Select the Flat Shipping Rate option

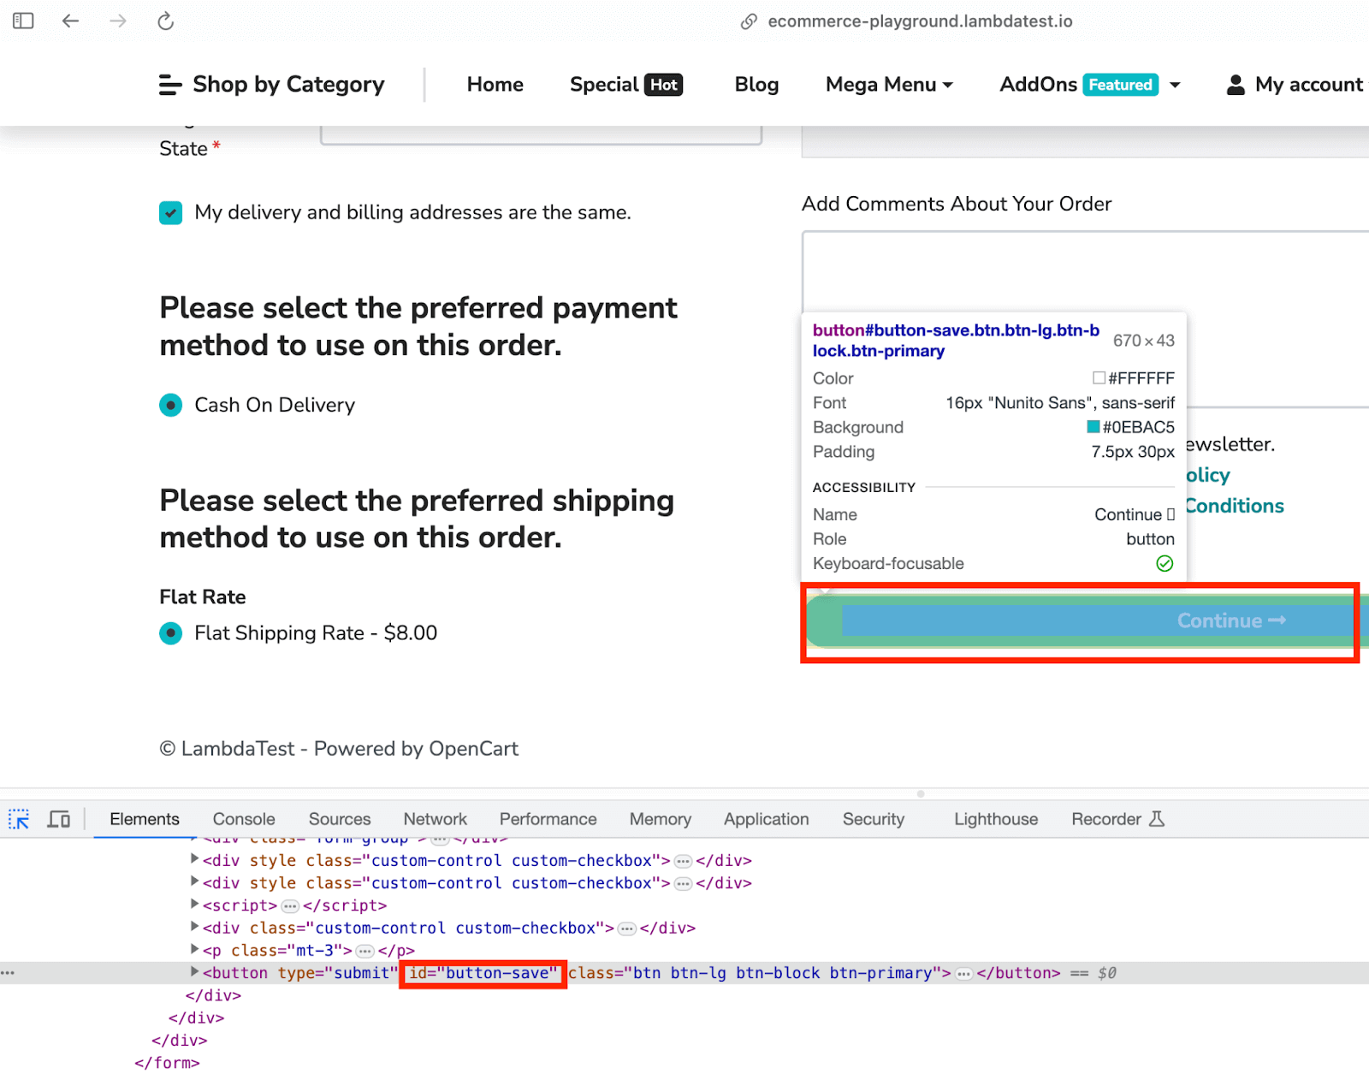(x=170, y=633)
